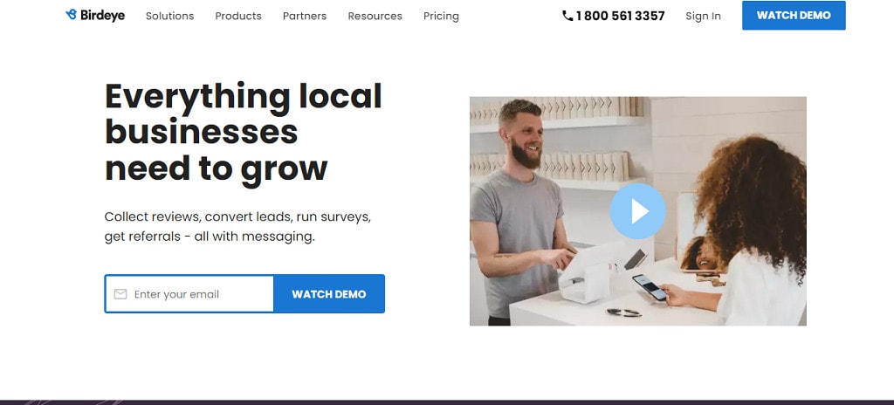Click the phone handset icon
Screen dimensions: 894x405
point(567,16)
